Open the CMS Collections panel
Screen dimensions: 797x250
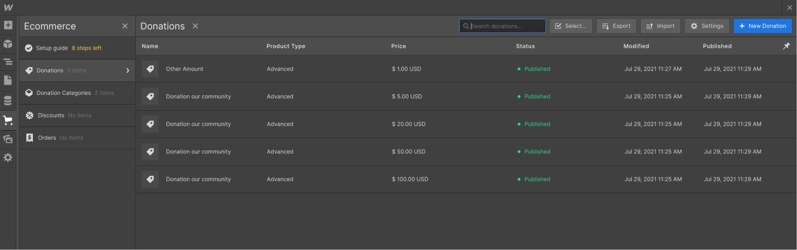[x=8, y=101]
